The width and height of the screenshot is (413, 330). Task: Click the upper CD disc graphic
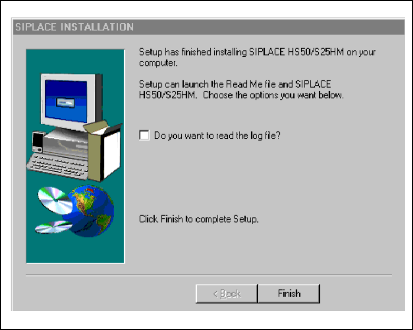point(54,200)
